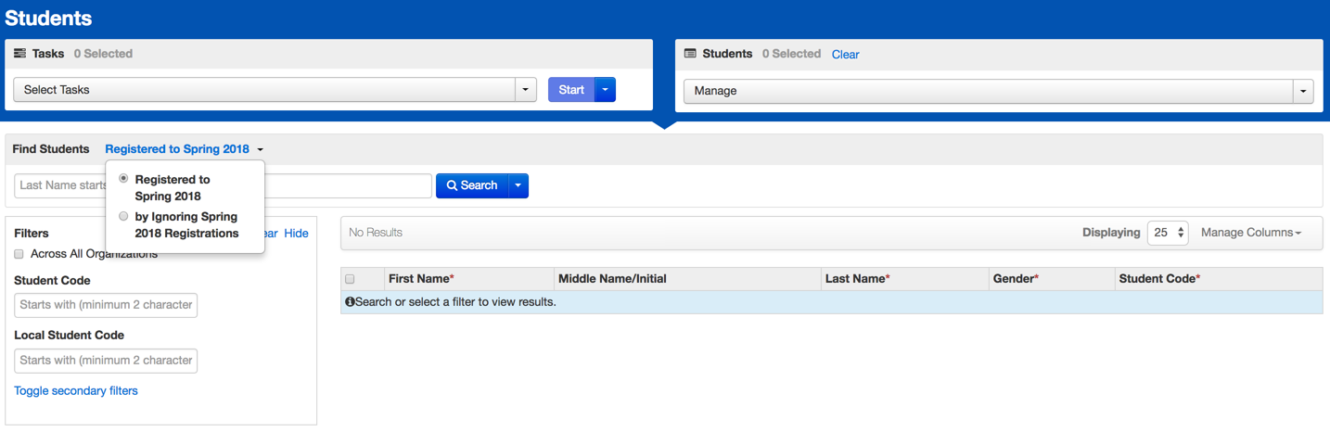1330x432 pixels.
Task: Click the Search button with magnifier icon
Action: coord(472,185)
